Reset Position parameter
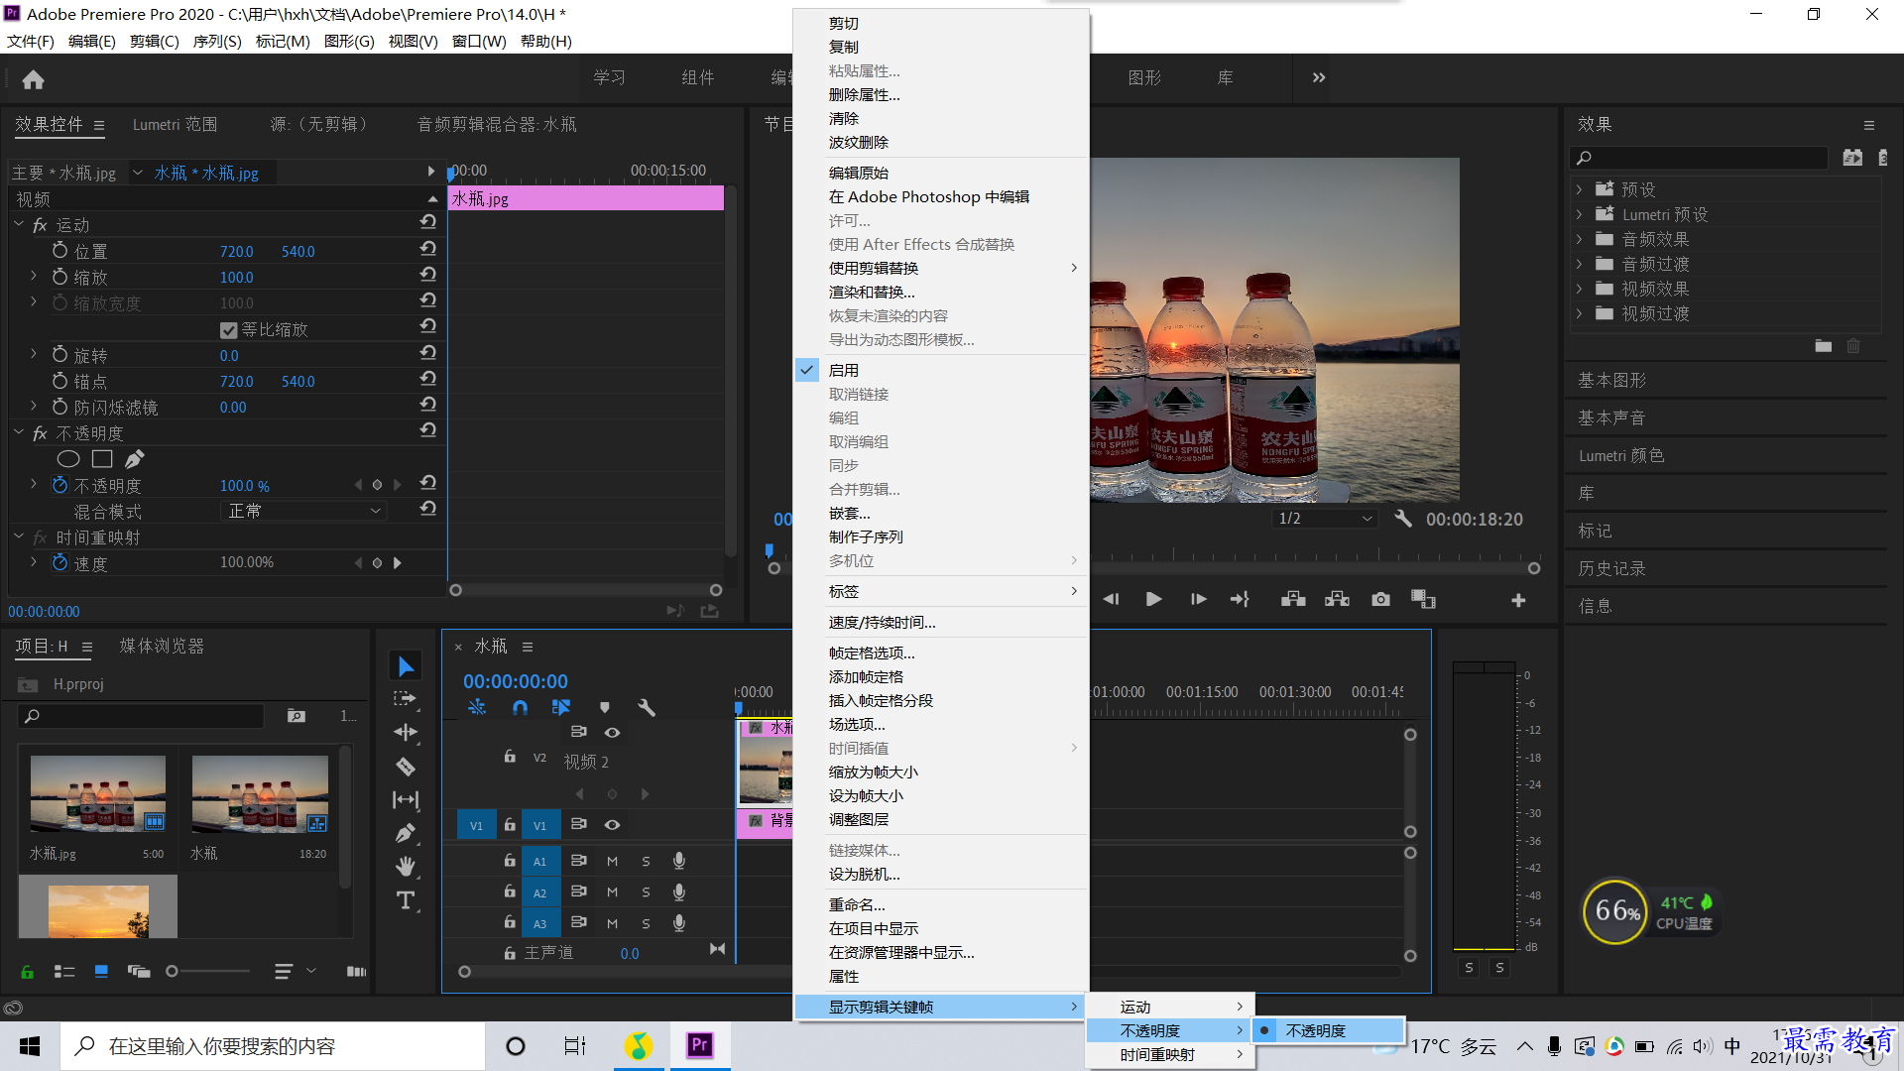The height and width of the screenshot is (1071, 1904). tap(428, 248)
